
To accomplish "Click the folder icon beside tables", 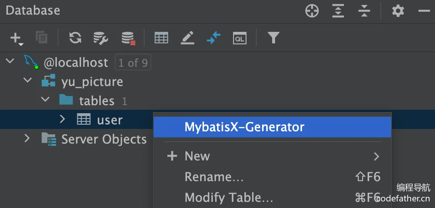I will (x=66, y=99).
